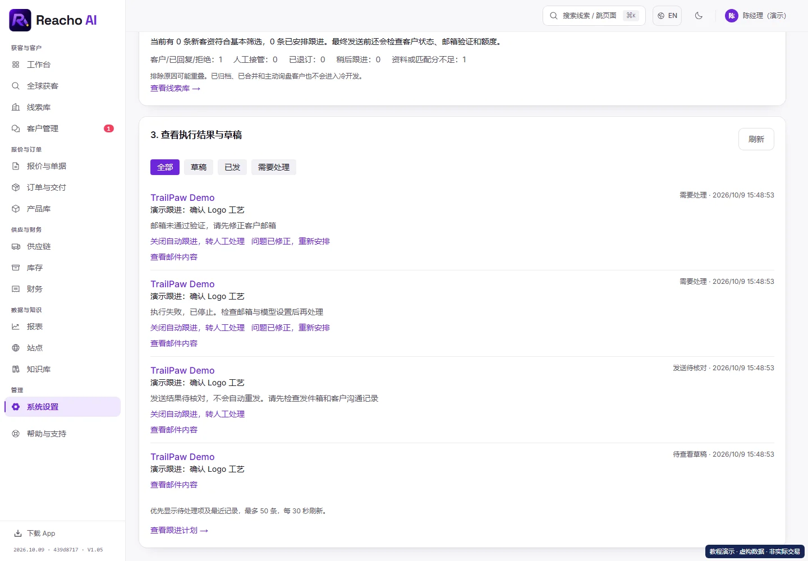Click the 搜索线索 / 跳页面 search field
This screenshot has width=808, height=561.
(x=594, y=16)
